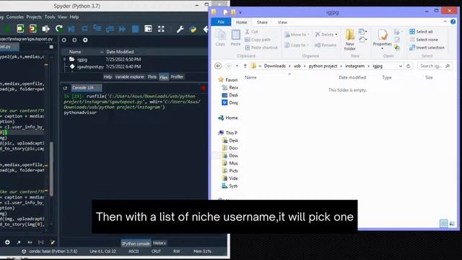Click back arrow icon in Spyder toolbar
Viewport: 462px width, 260px height.
point(205,29)
